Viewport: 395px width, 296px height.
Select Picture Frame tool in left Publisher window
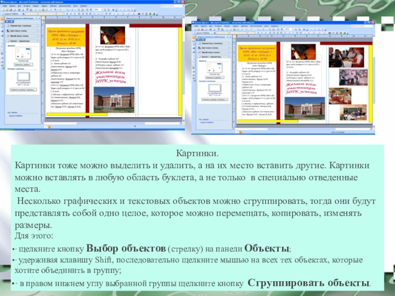point(2,35)
